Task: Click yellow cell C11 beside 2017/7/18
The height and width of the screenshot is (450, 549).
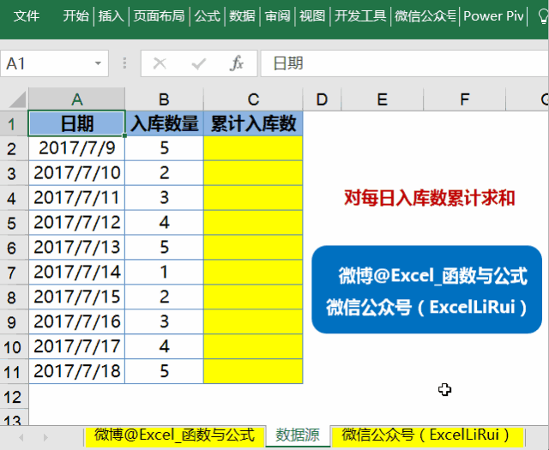Action: tap(253, 371)
